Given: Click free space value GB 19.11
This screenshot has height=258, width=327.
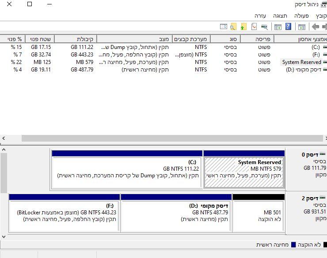Looking at the screenshot, I should click(x=41, y=70).
